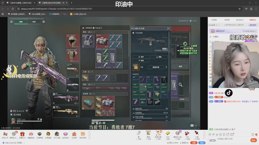Send the 火箭 rocket gift
The height and width of the screenshot is (145, 259).
click(x=197, y=135)
